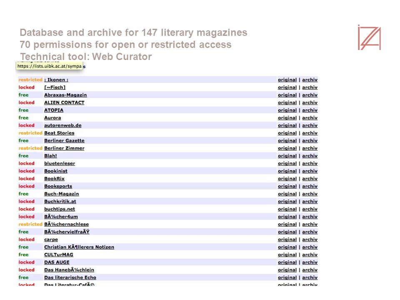
Task: Click 'locked' status beside BookRix
Action: pos(26,179)
